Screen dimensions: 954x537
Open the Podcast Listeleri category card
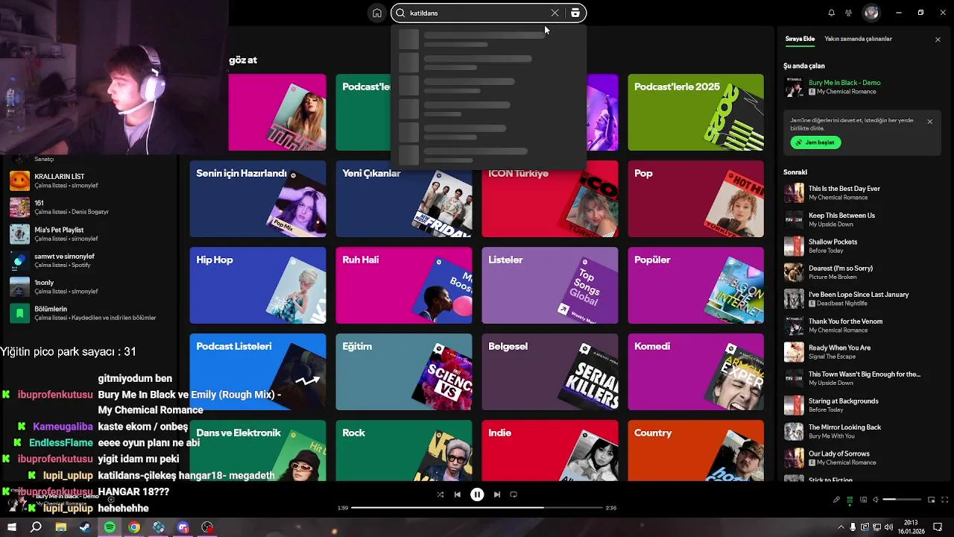tap(258, 371)
